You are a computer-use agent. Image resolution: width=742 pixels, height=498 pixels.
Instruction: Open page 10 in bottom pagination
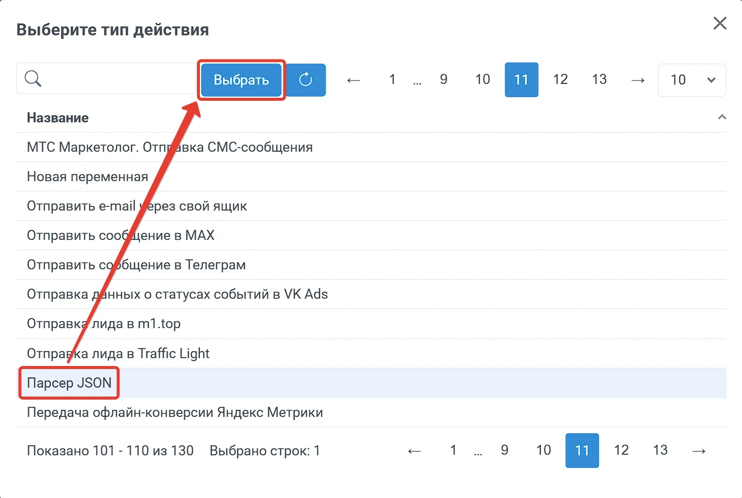[x=543, y=450]
